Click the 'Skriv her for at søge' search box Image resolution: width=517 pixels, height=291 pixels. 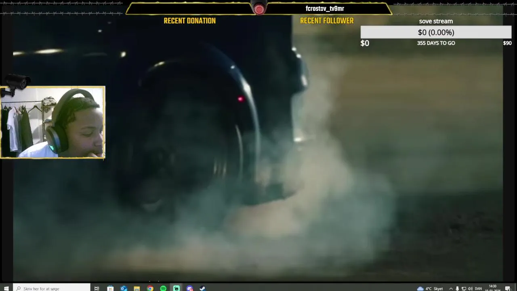tap(52, 288)
